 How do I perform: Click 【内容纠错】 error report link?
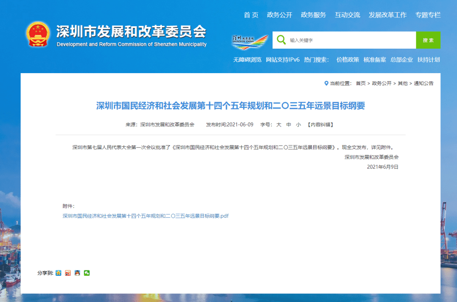[x=320, y=125]
